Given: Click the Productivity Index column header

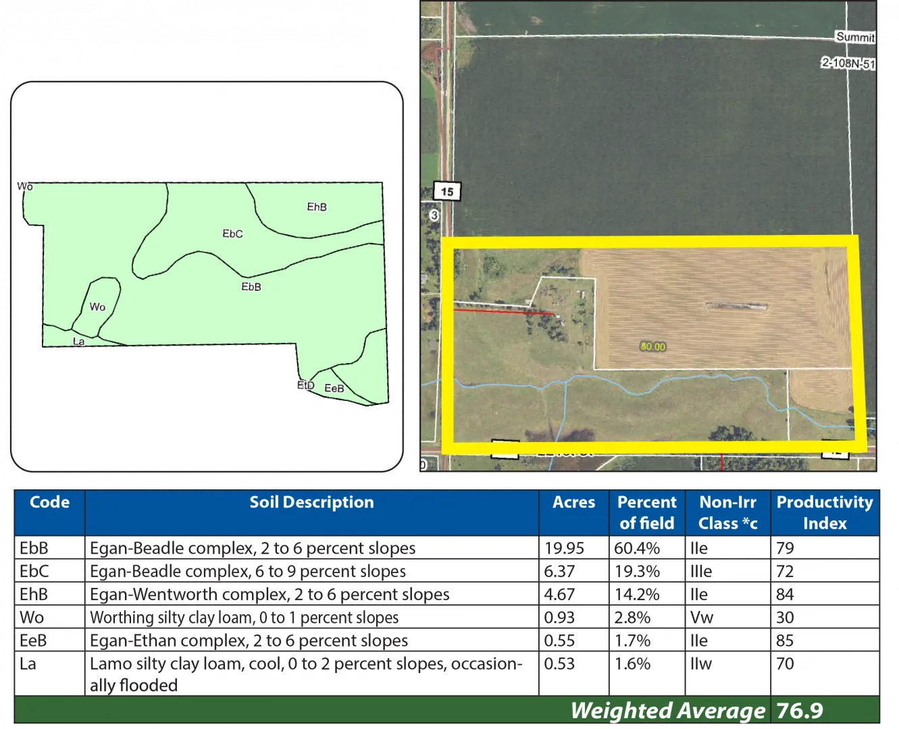Looking at the screenshot, I should point(824,512).
